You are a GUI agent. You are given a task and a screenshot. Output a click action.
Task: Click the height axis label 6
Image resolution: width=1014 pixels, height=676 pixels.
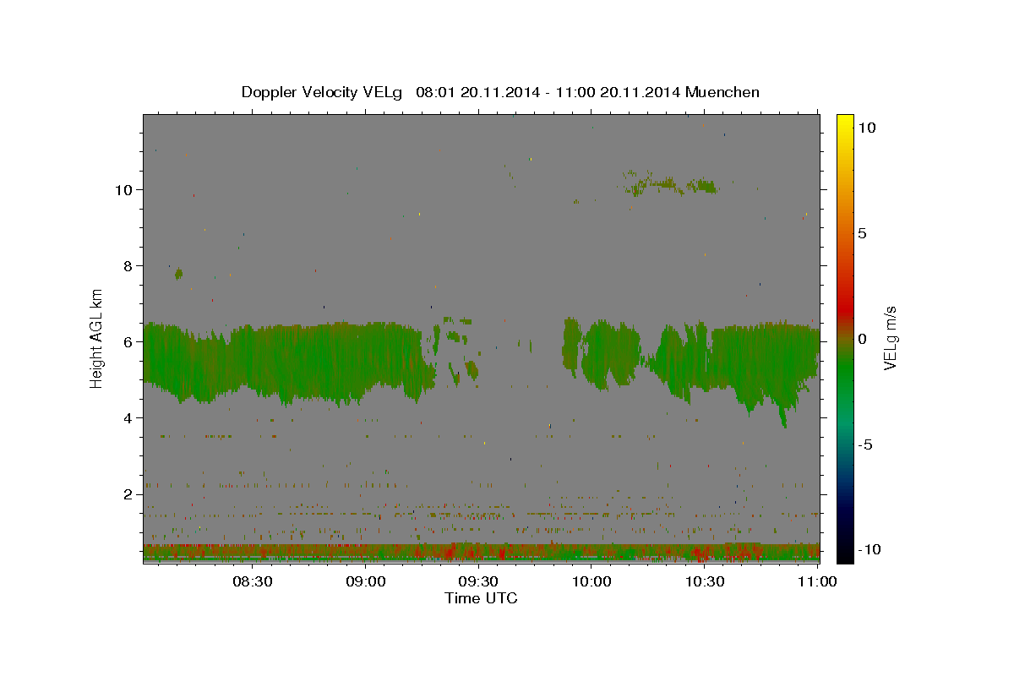point(129,341)
